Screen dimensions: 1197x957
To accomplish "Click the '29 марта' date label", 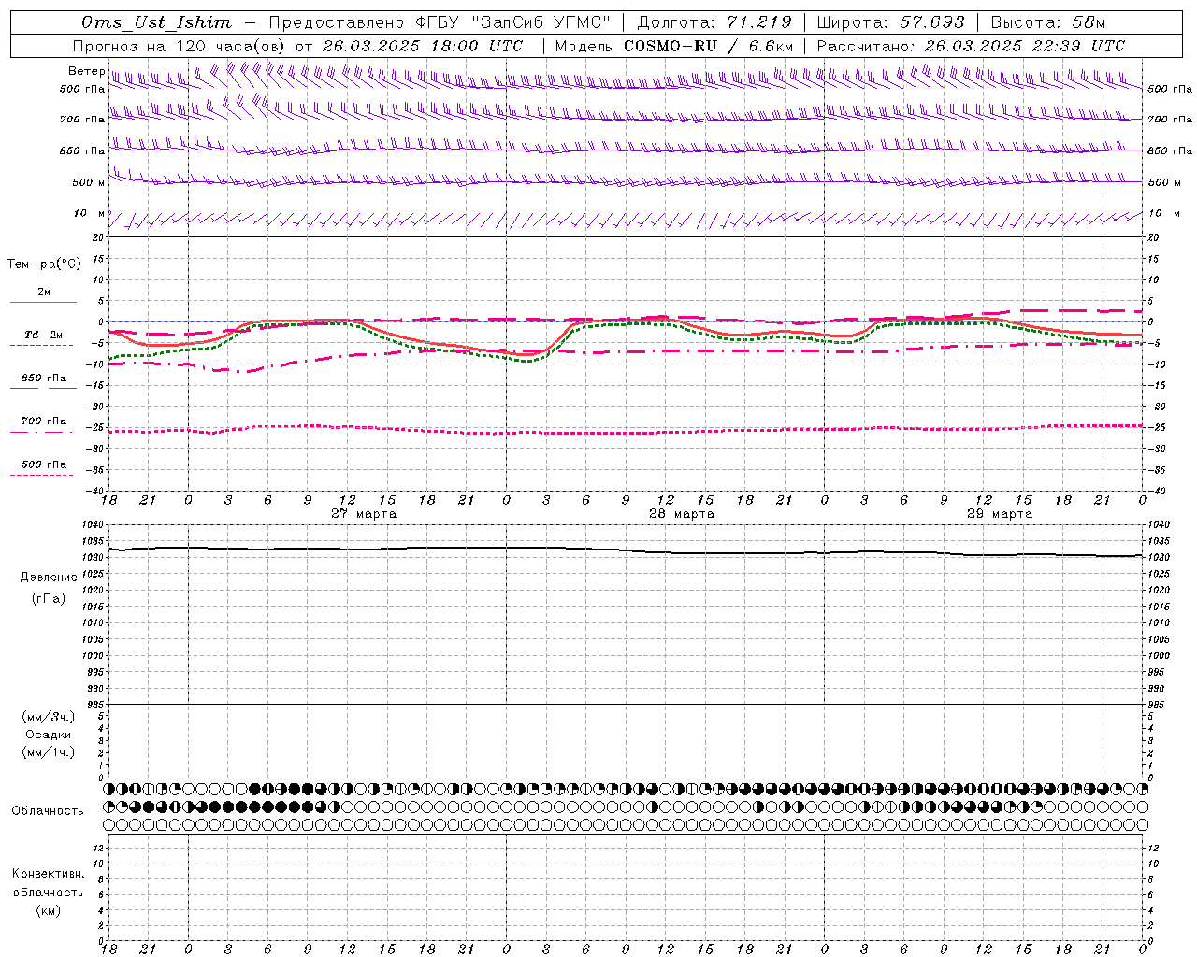I will 1000,514.
